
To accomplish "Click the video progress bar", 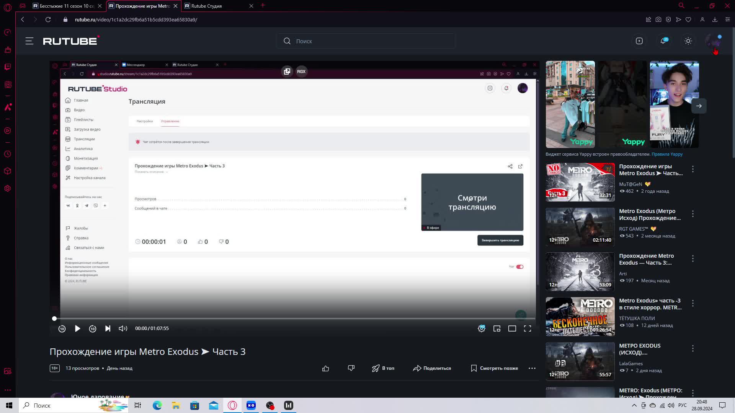I will coord(295,319).
